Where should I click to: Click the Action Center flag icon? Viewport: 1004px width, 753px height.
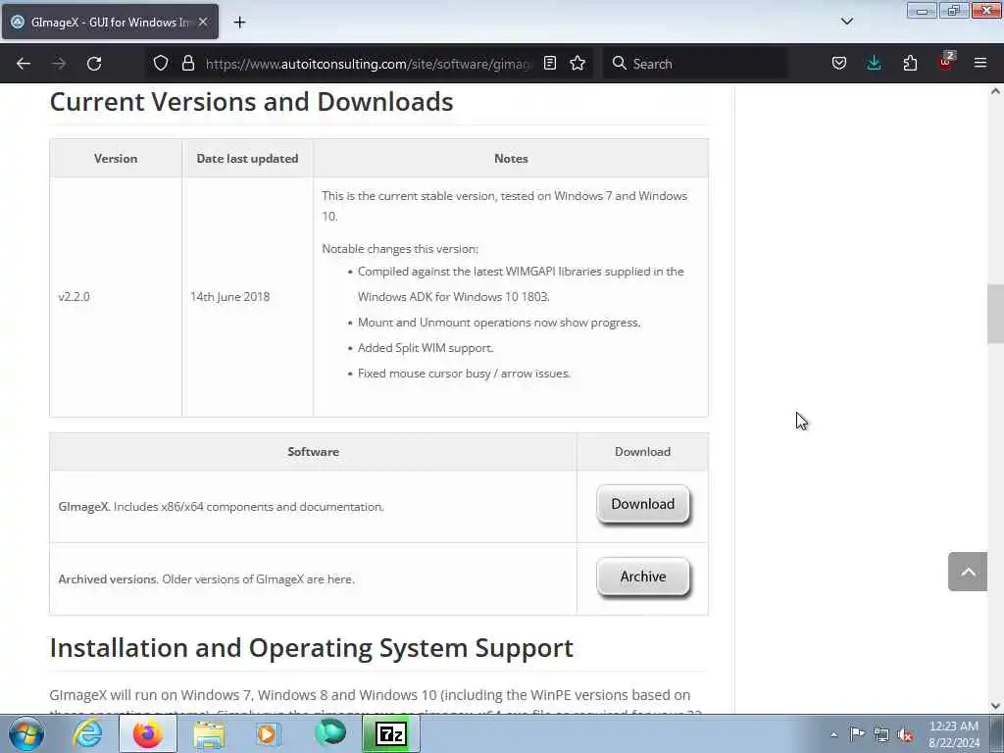[x=857, y=733]
